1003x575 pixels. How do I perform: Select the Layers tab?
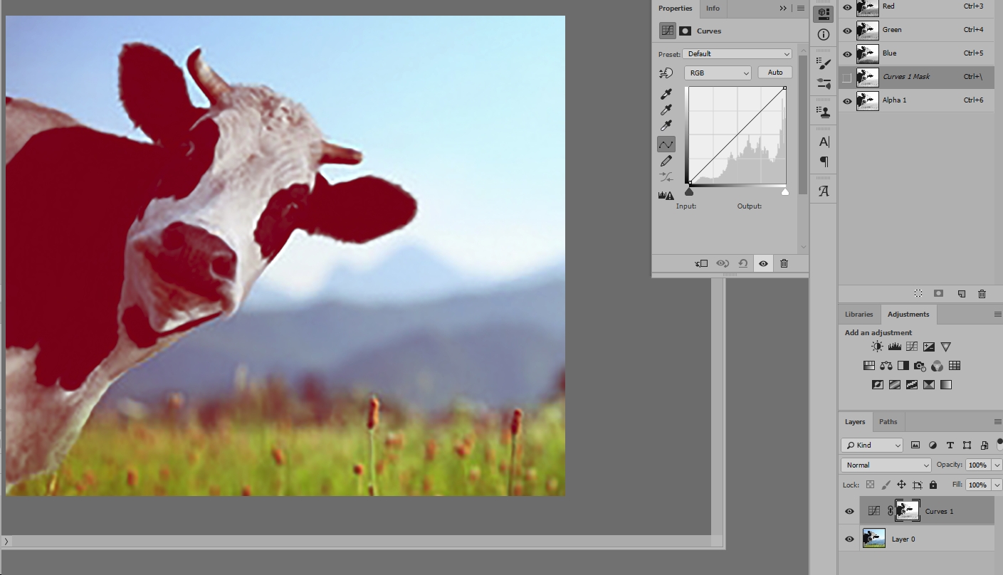pyautogui.click(x=855, y=422)
